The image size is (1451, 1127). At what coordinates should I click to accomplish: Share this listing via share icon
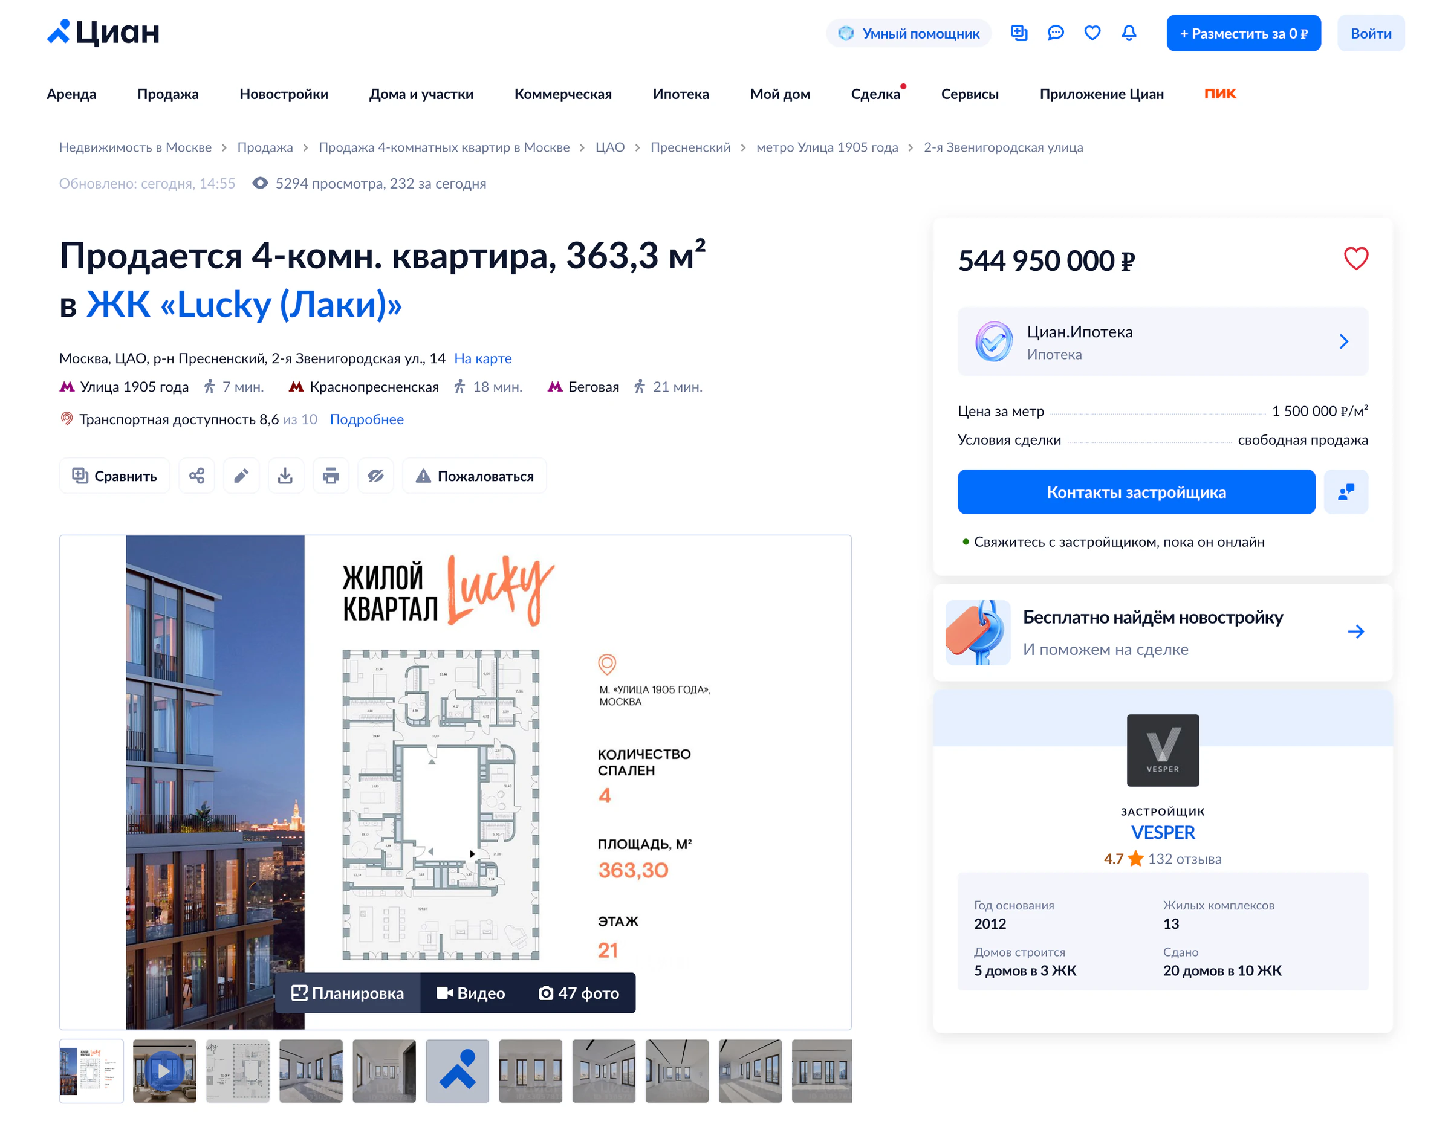point(196,476)
